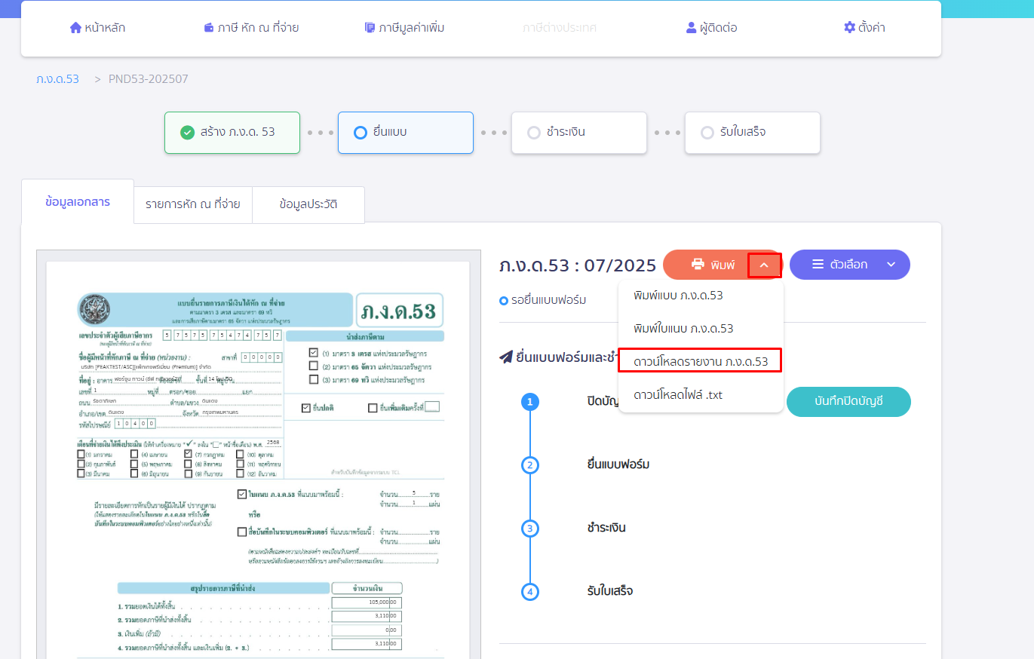
Task: Choose พิมพ์แบบ ภ.ง.ด.53 menu option
Action: click(678, 296)
